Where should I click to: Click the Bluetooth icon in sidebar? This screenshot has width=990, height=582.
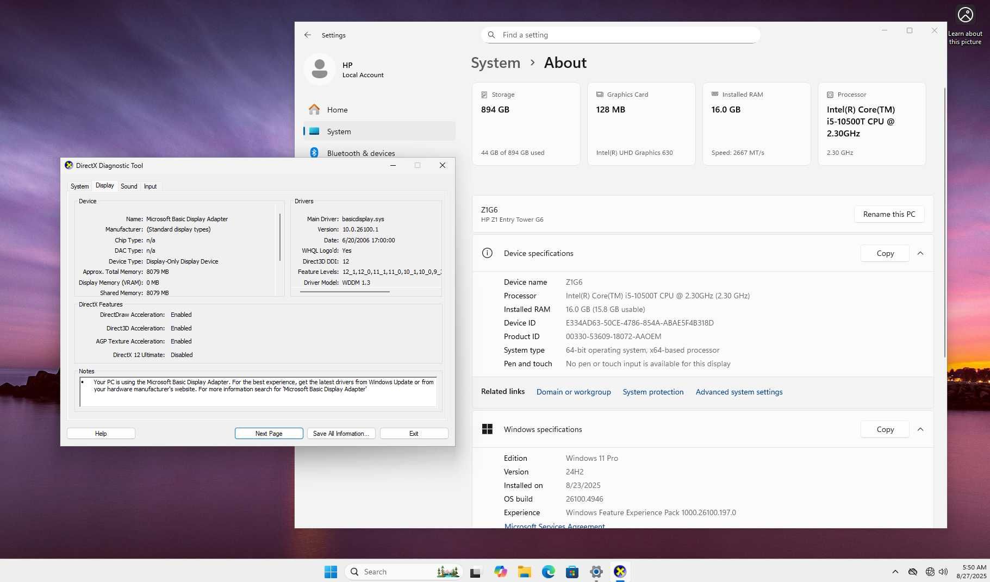click(314, 153)
